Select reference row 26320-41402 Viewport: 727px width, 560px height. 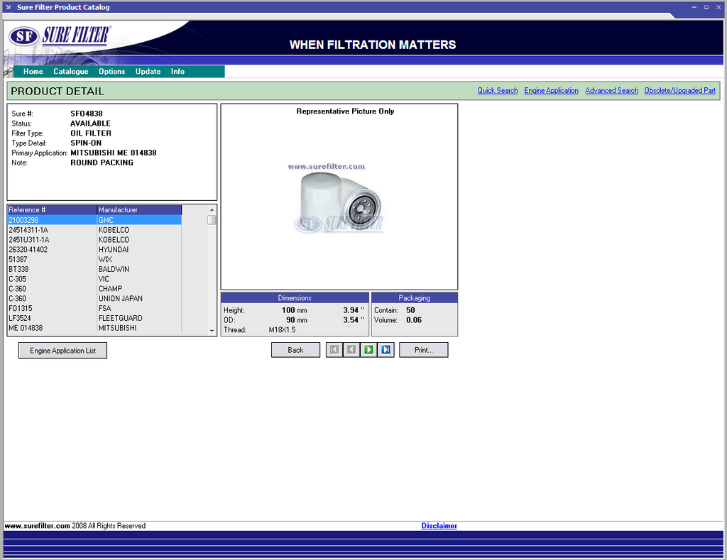pos(94,249)
